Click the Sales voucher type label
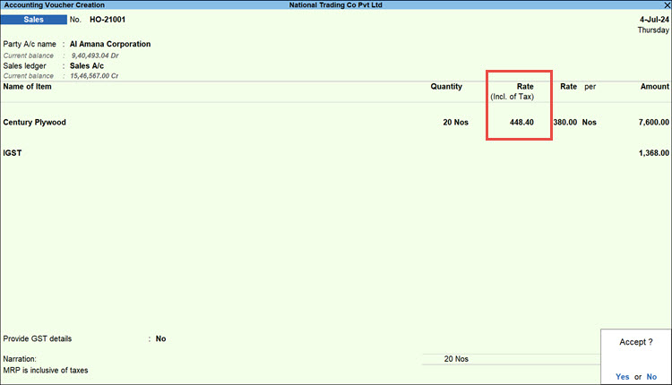Screen dimensions: 672x385 tap(34, 19)
